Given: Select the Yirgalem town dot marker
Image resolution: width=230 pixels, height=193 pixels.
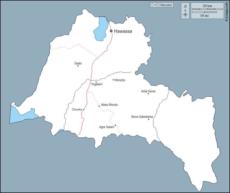Looking at the screenshot, I should coord(96,82).
